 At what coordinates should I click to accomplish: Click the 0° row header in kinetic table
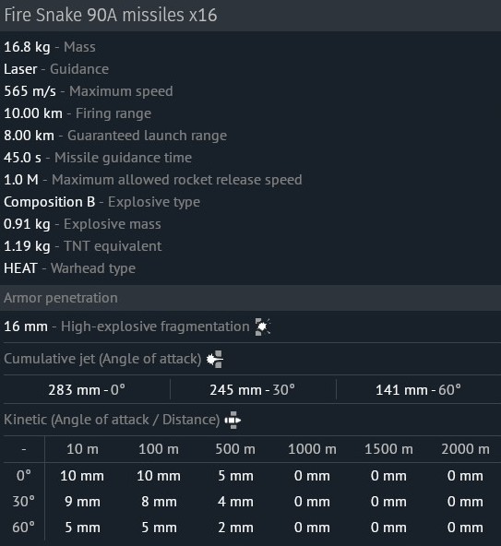24,476
